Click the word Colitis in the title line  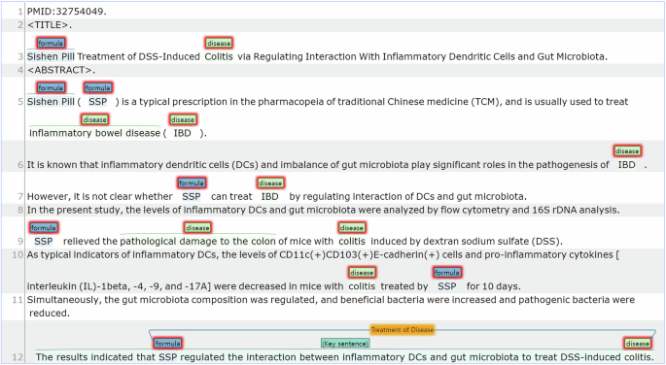(219, 57)
